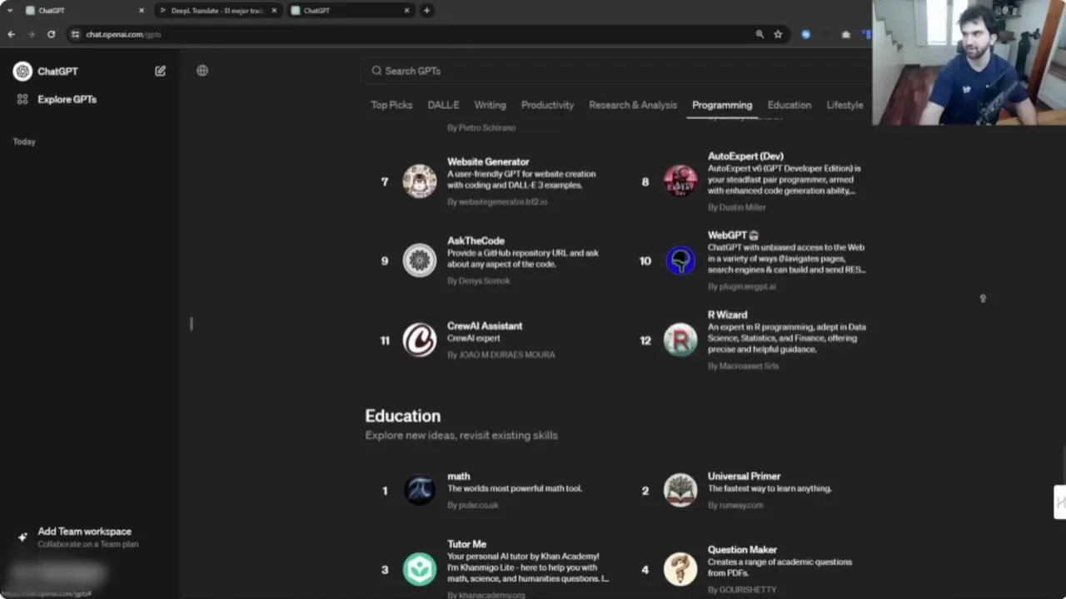Image resolution: width=1066 pixels, height=599 pixels.
Task: Click the WebGPT icon
Action: [680, 260]
